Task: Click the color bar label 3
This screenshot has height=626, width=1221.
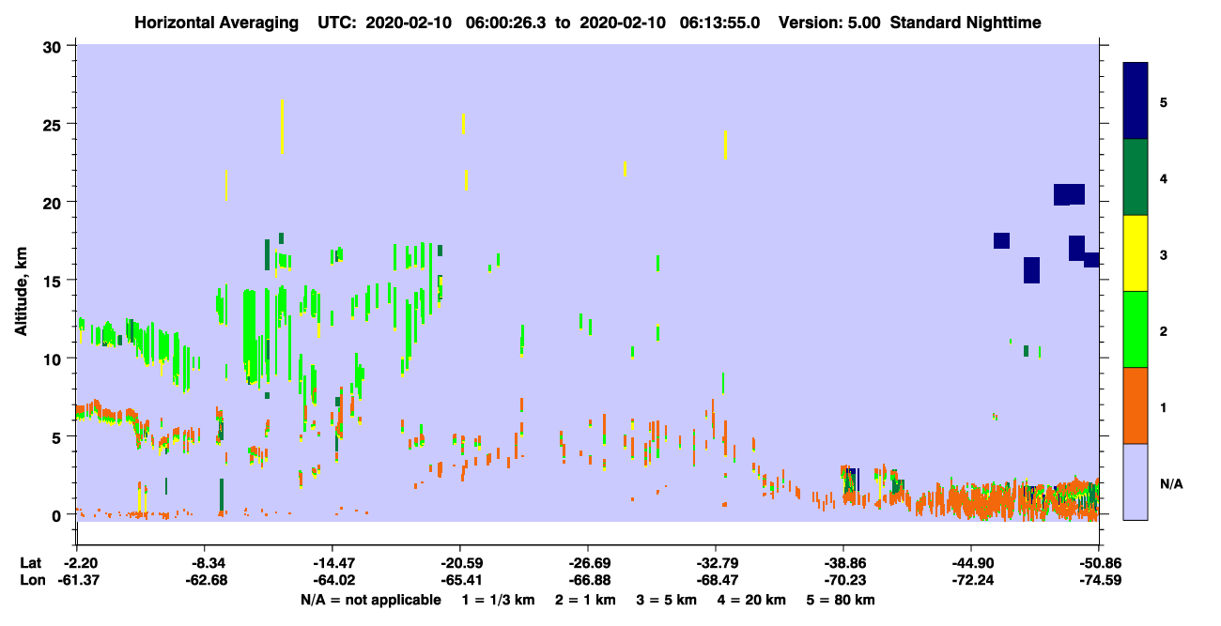Action: (1164, 254)
